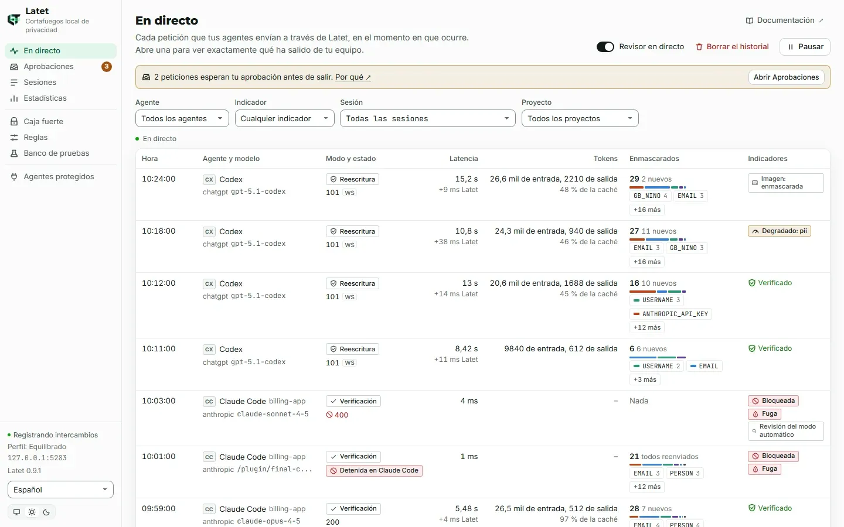This screenshot has width=844, height=527.
Task: Click the Latet shield logo icon
Action: [x=13, y=20]
